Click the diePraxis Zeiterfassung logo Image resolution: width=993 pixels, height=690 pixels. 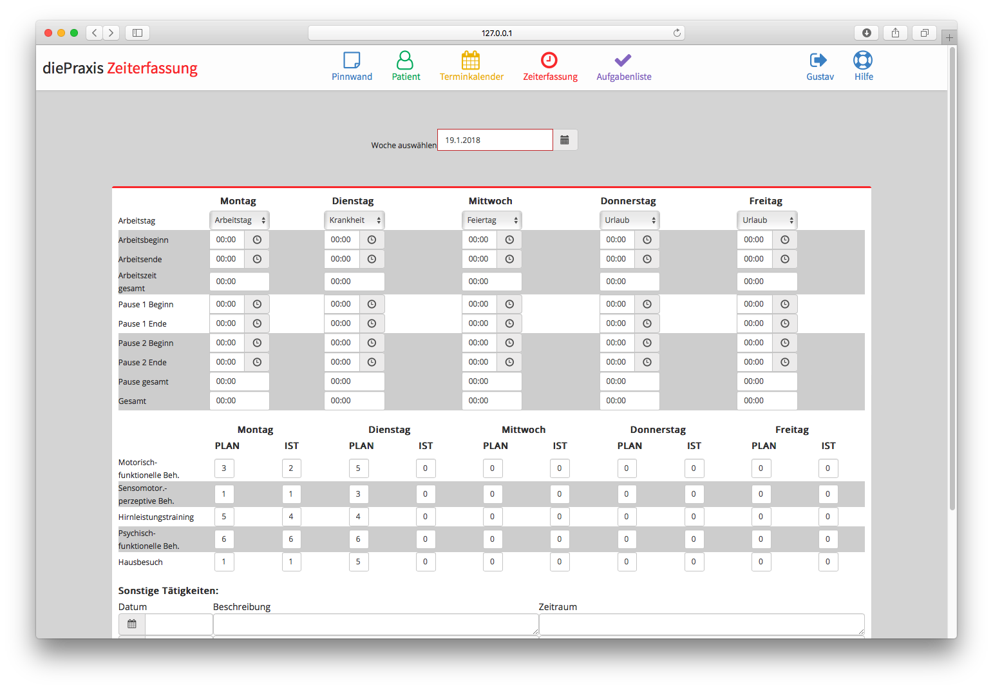(x=120, y=68)
